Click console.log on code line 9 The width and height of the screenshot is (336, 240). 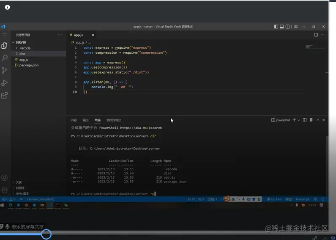click(102, 87)
